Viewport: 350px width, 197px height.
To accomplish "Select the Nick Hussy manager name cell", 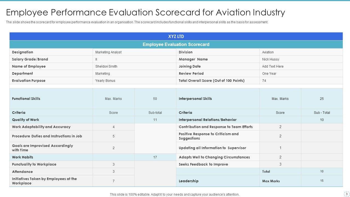I will [x=271, y=59].
